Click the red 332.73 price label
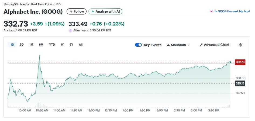This screenshot has width=255, height=121. click(240, 62)
